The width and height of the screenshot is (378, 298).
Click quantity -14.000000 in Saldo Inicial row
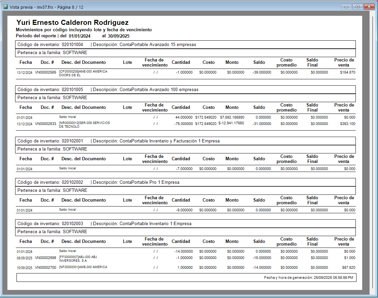pyautogui.click(x=183, y=251)
